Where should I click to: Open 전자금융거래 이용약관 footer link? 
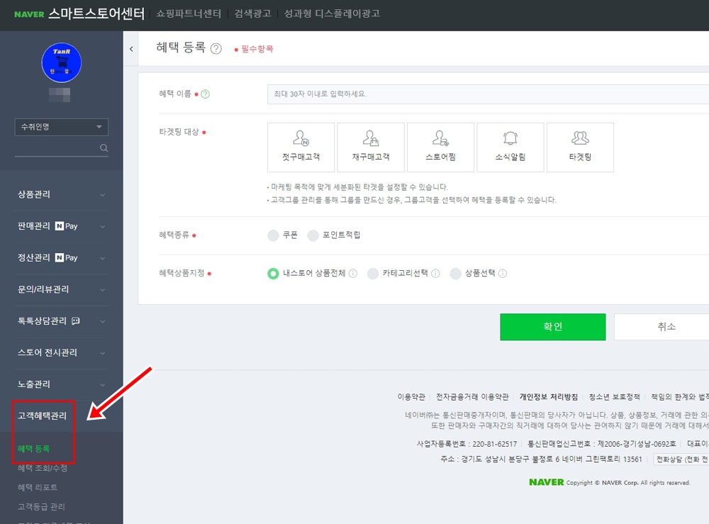[x=472, y=396]
